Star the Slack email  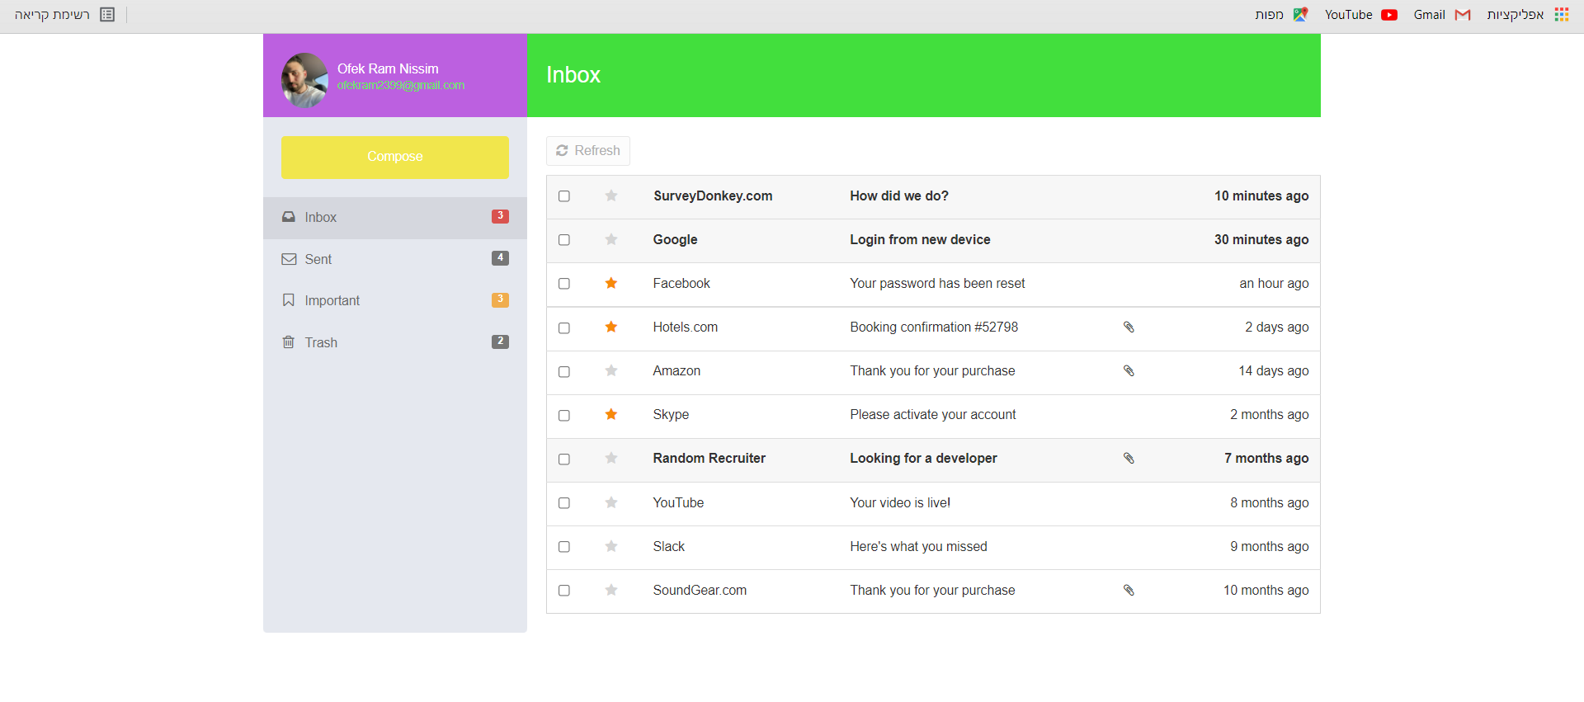(610, 547)
